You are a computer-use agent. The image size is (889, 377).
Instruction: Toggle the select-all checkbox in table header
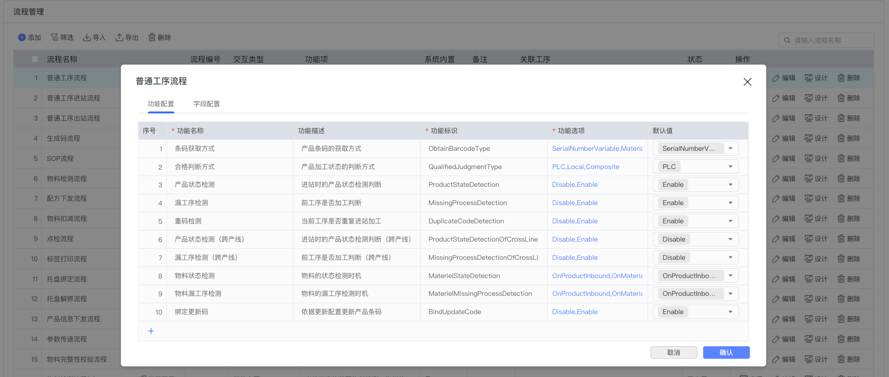click(x=35, y=59)
